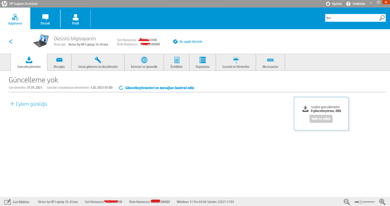Select the Mesajlar tab

59,63
